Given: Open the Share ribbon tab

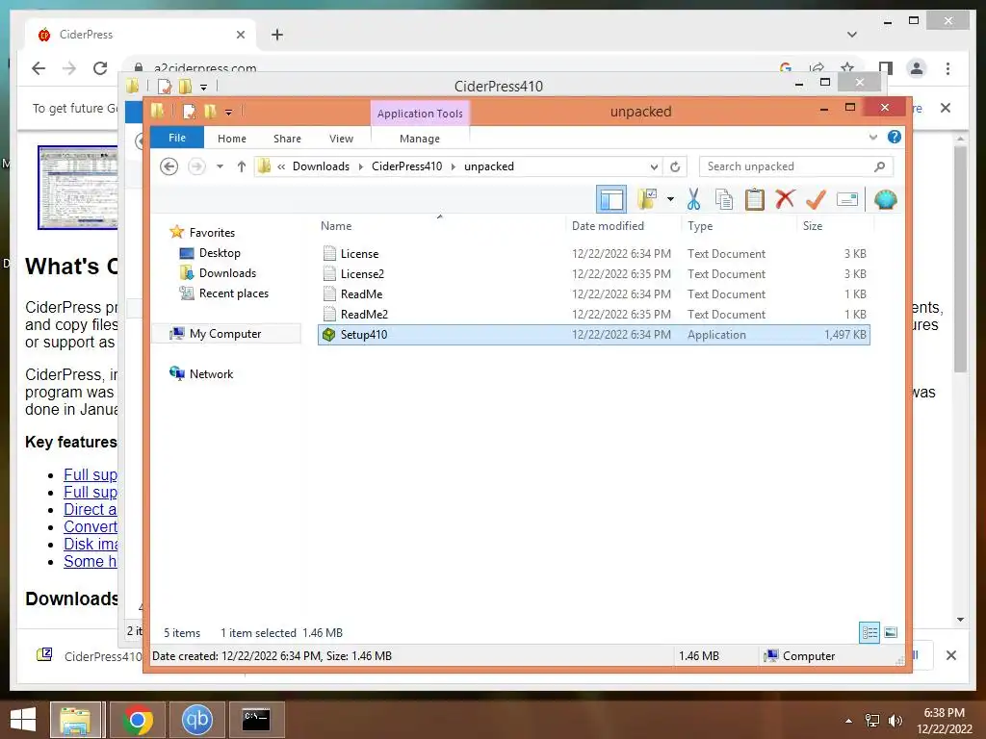Looking at the screenshot, I should [287, 139].
